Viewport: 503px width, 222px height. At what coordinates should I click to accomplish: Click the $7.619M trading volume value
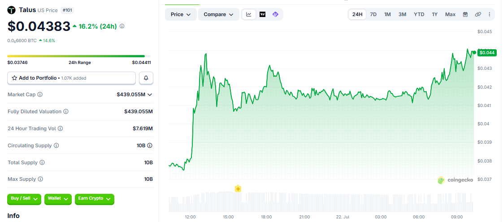tap(143, 128)
